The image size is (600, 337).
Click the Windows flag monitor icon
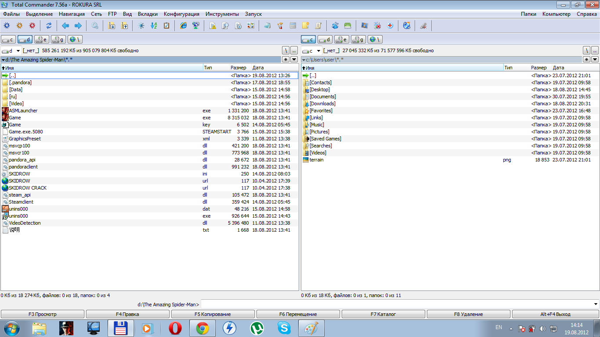pyautogui.click(x=364, y=25)
